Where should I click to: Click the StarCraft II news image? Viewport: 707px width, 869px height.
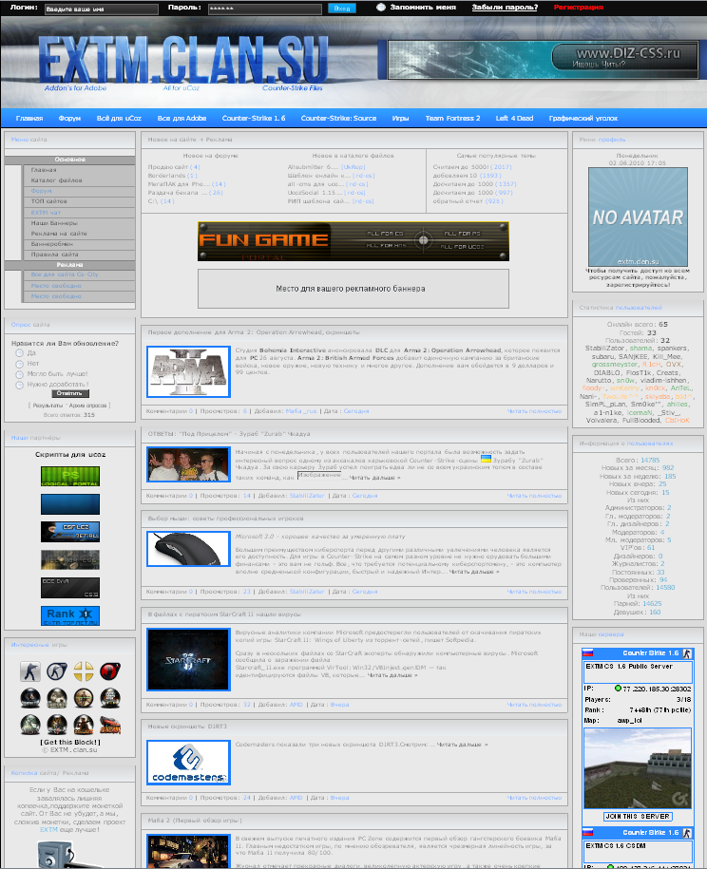(188, 659)
